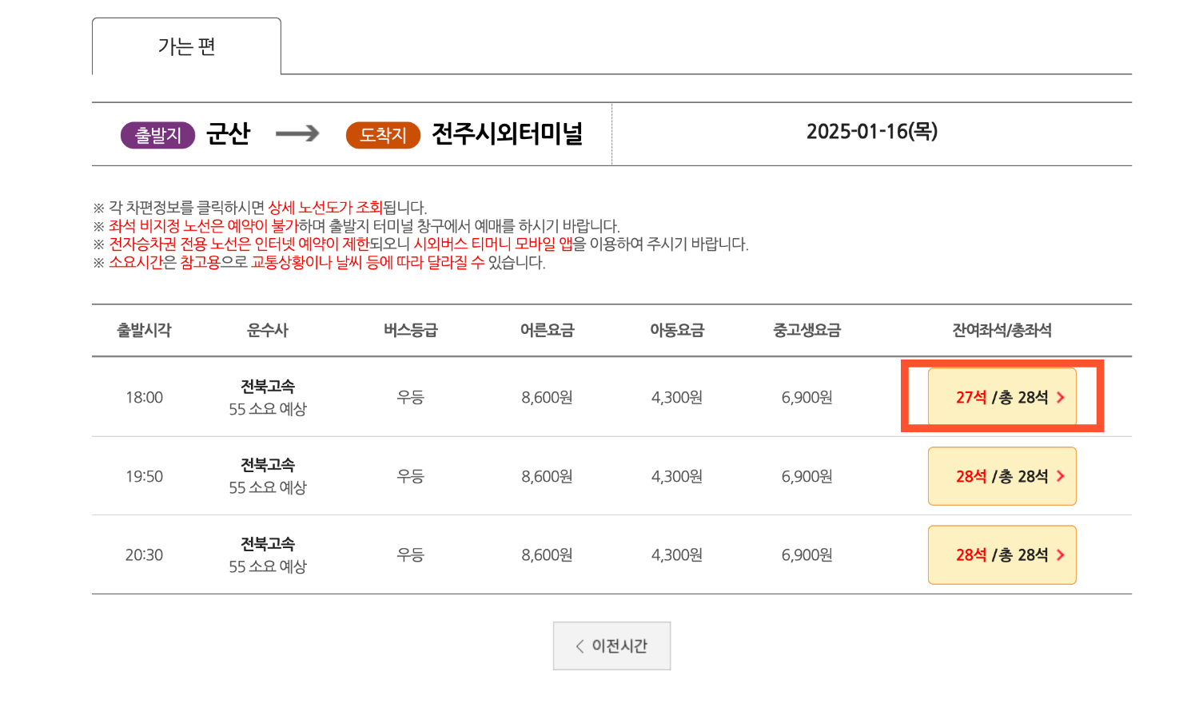The image size is (1199, 719).
Task: Click destination name 전주시외터미널
Action: (x=508, y=133)
